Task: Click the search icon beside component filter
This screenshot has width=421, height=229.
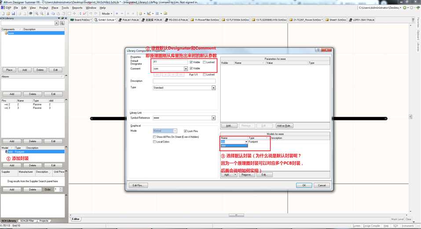Action: click(62, 23)
